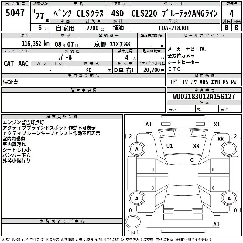Click A1 mark on rear bumper
This screenshot has height=243, width=243.
pyautogui.click(x=216, y=224)
